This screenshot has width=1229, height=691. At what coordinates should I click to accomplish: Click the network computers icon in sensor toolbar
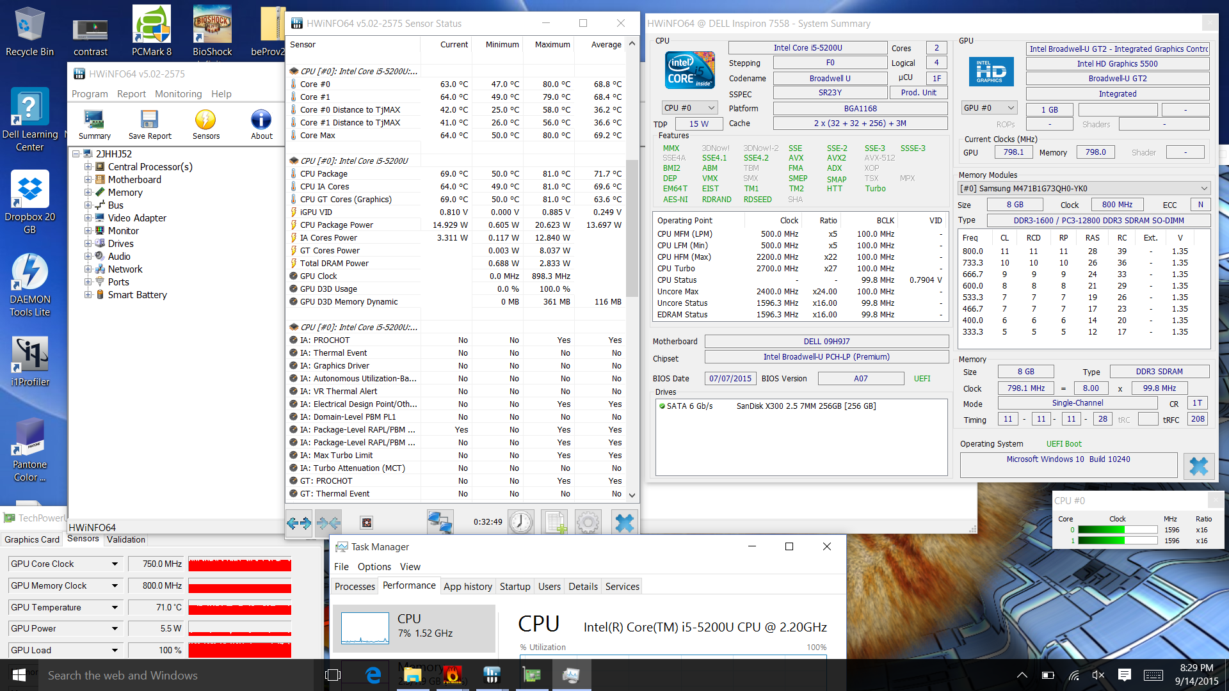(440, 523)
